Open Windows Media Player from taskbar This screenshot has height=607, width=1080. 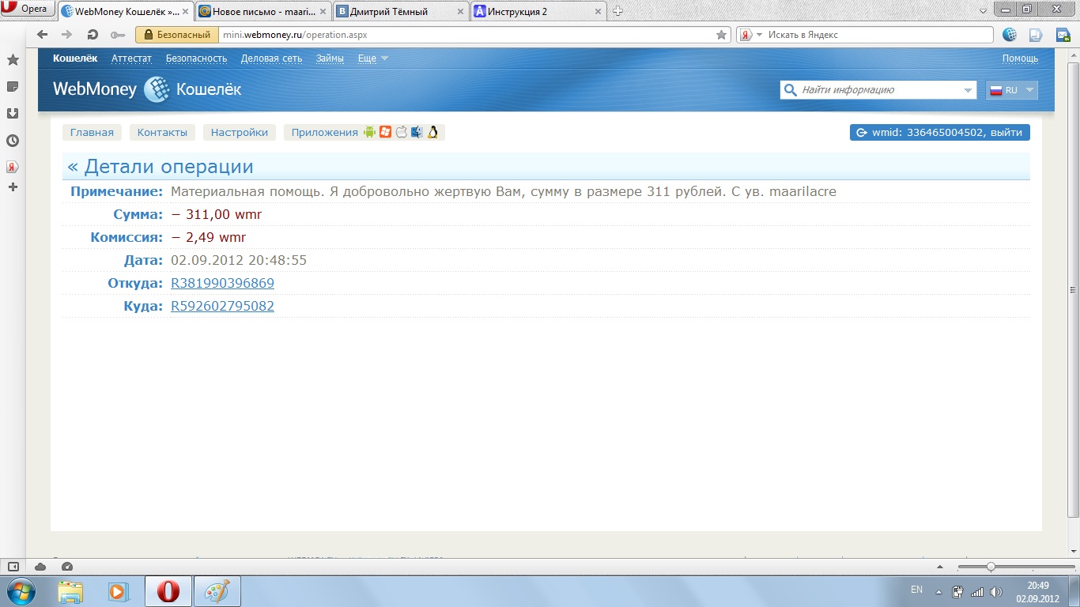(x=118, y=591)
